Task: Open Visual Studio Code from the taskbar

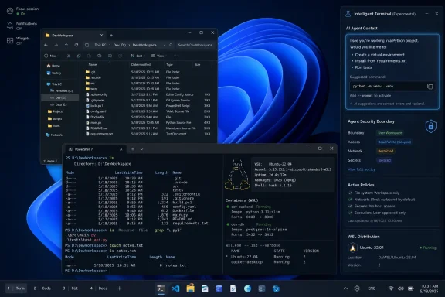Action: click(175, 288)
